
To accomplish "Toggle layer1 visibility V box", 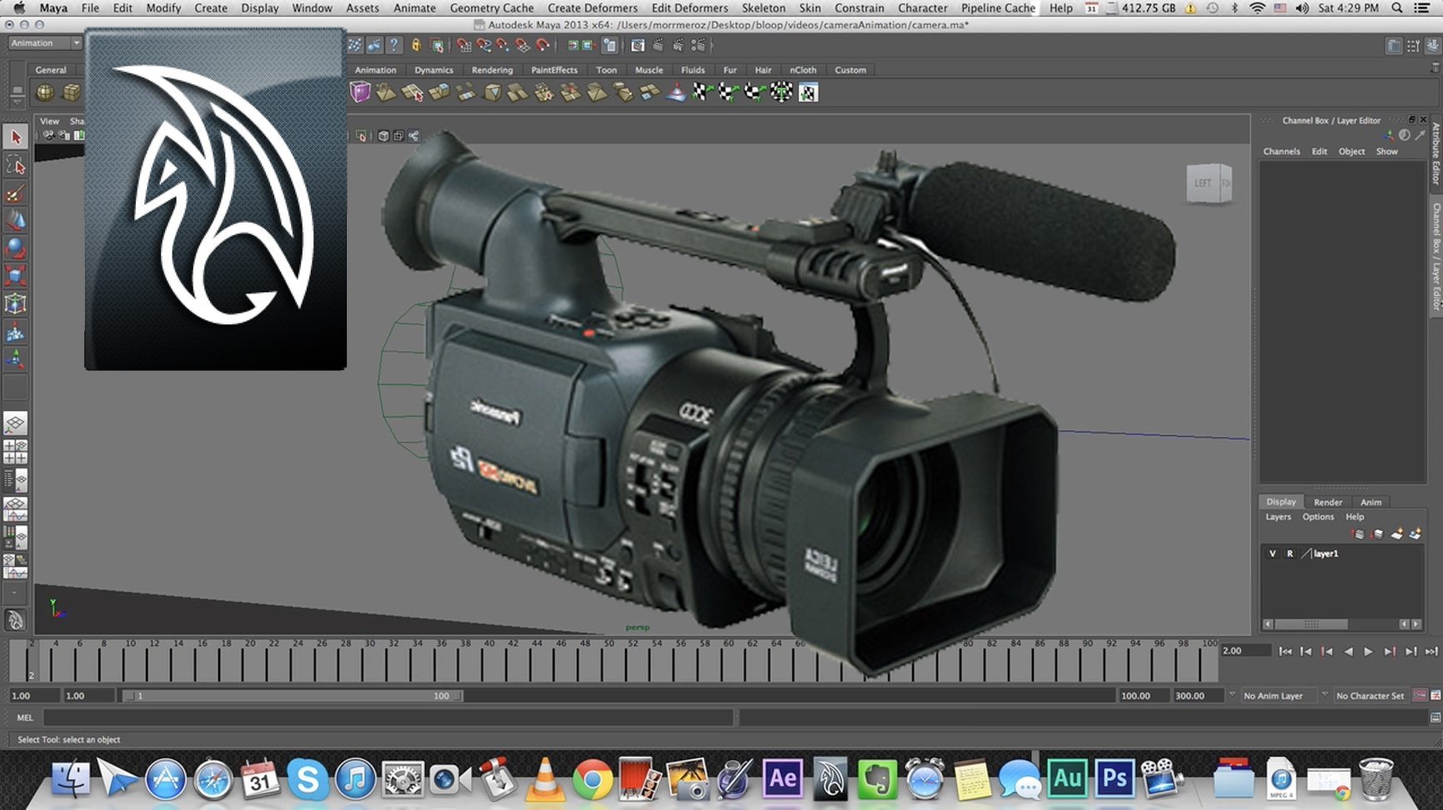I will [1272, 553].
